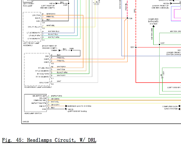Select the MLFNCT SW RTN terminal label

(x=39, y=103)
